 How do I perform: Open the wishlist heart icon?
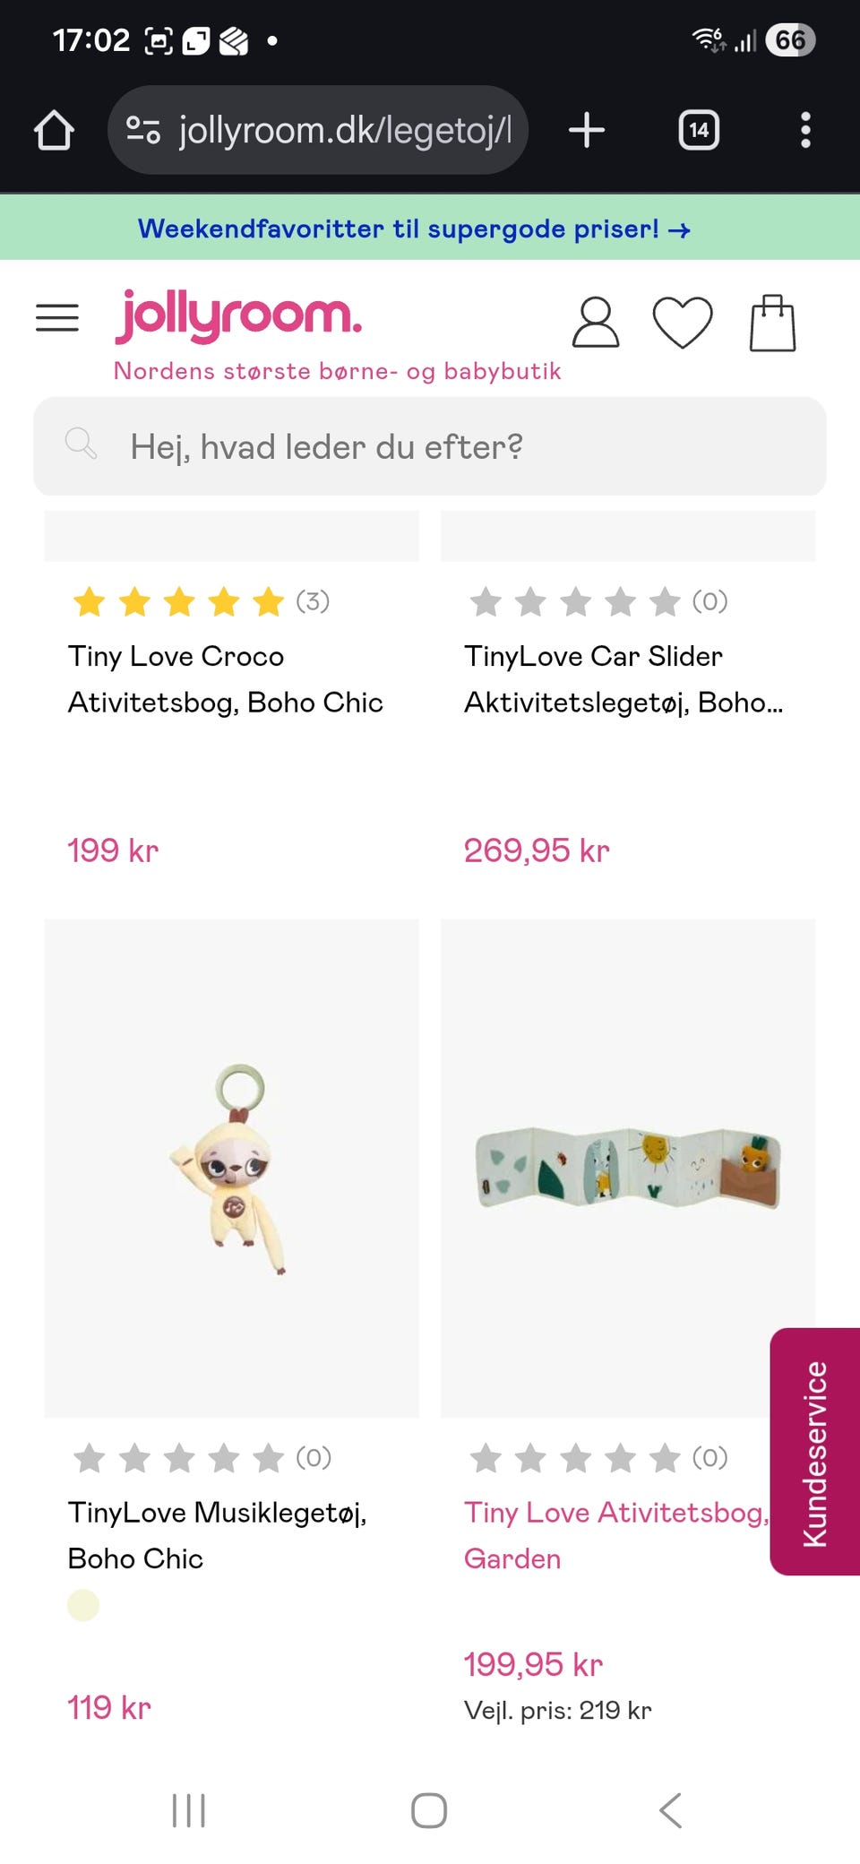coord(683,323)
